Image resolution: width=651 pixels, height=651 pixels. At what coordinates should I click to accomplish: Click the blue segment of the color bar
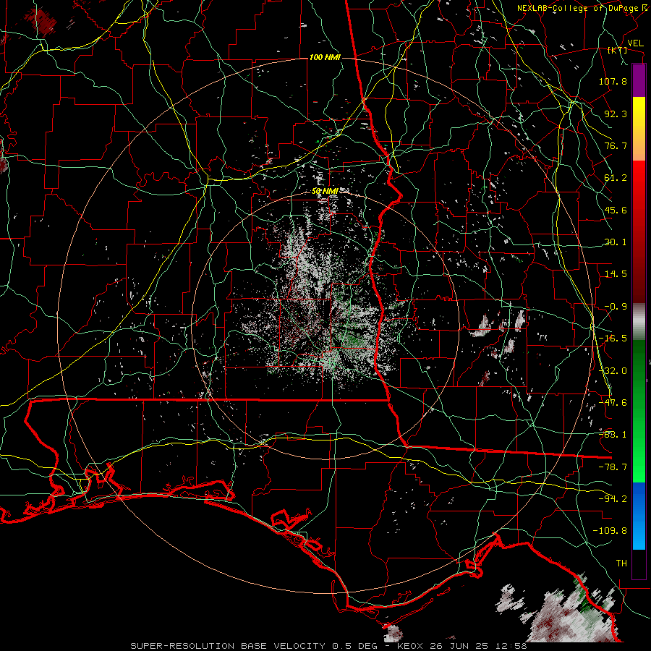click(x=639, y=516)
